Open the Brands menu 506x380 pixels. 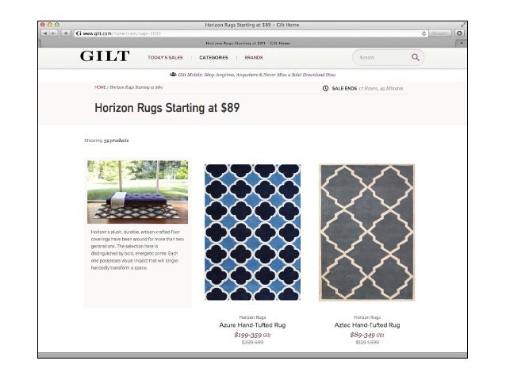[x=254, y=57]
